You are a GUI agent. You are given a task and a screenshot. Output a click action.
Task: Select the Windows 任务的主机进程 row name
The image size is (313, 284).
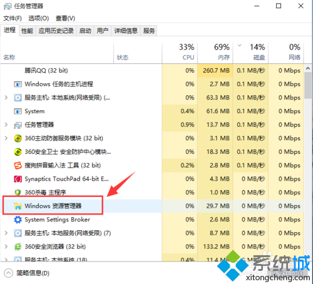pos(59,84)
